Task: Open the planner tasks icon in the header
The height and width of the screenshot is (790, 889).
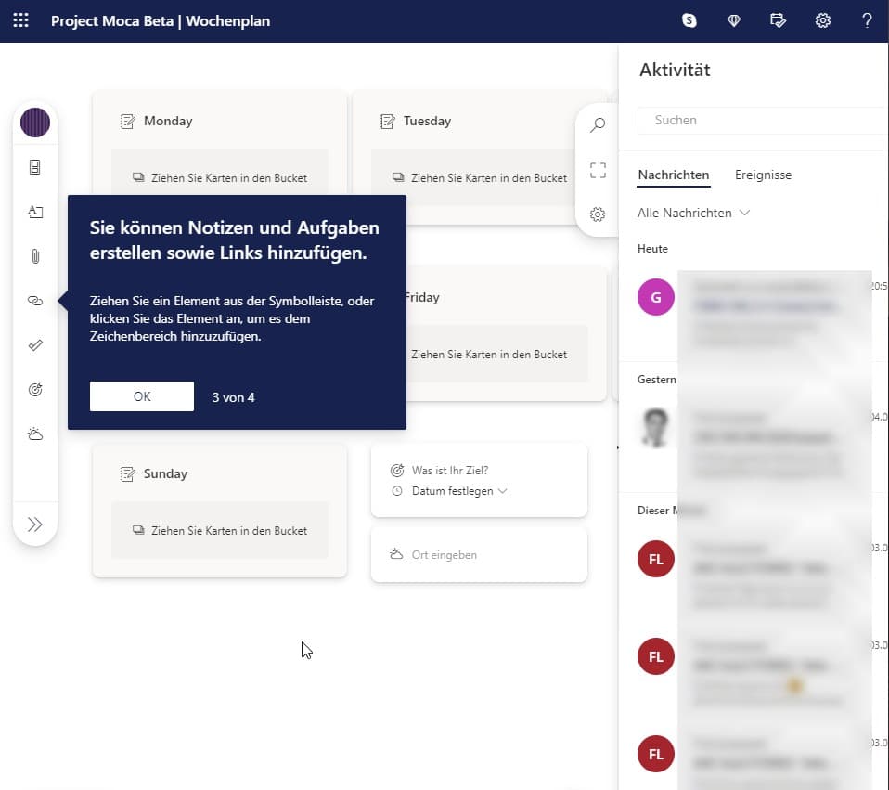Action: 779,19
